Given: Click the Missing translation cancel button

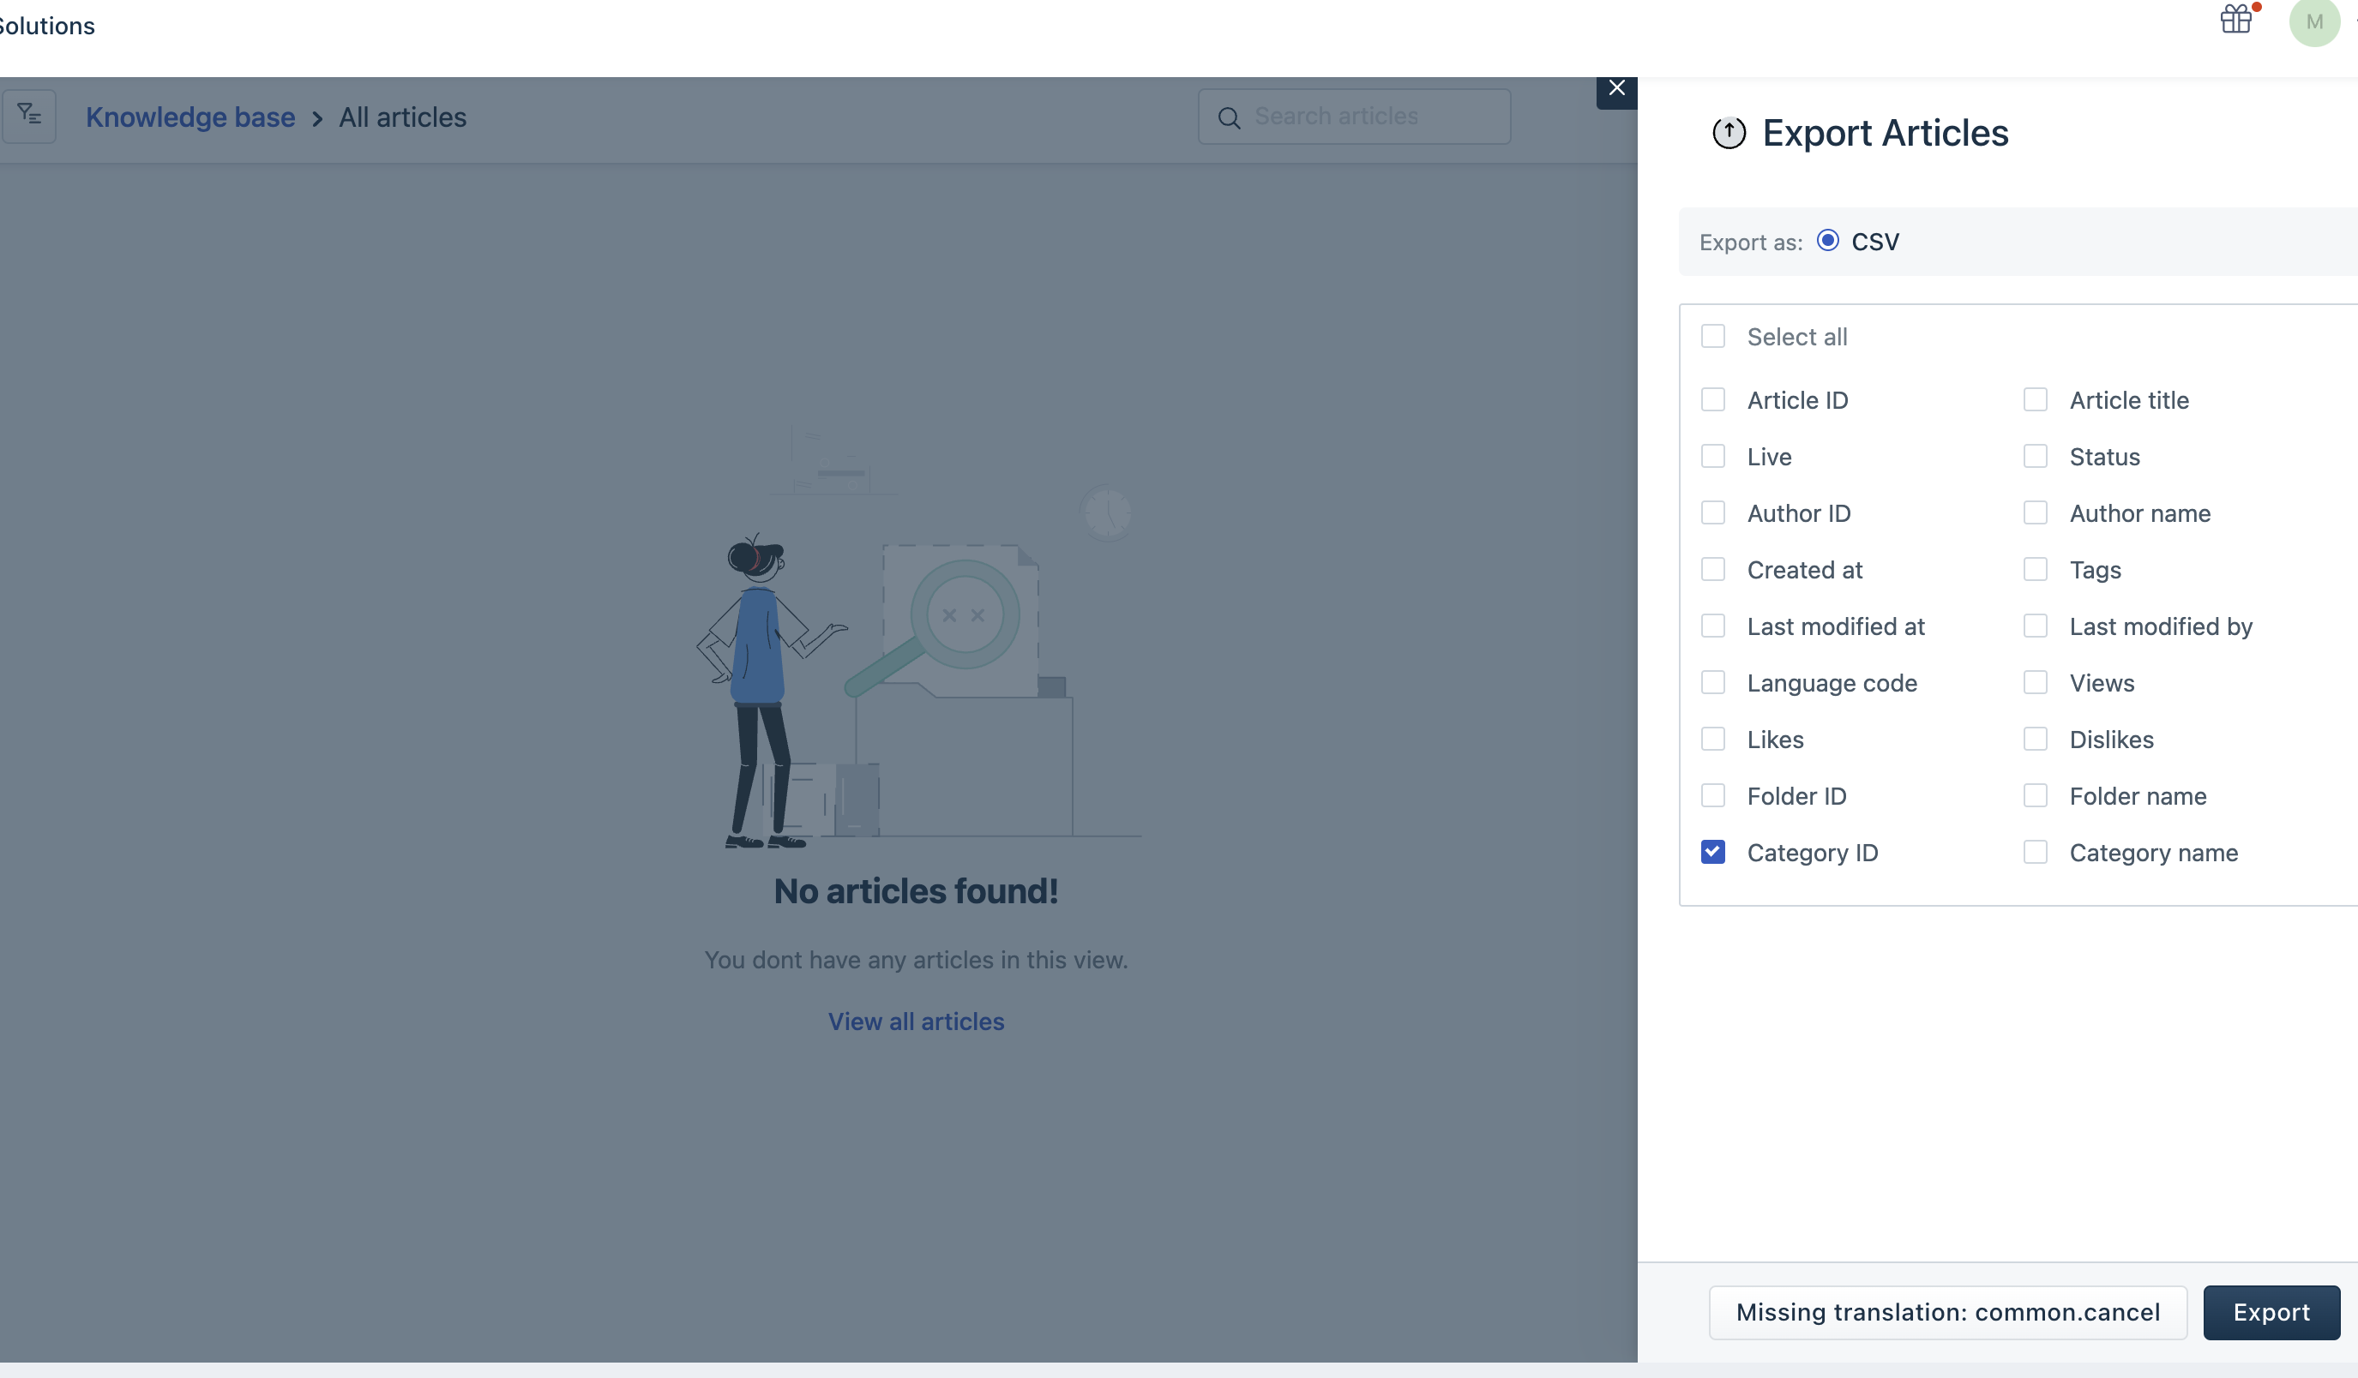Looking at the screenshot, I should (1947, 1312).
